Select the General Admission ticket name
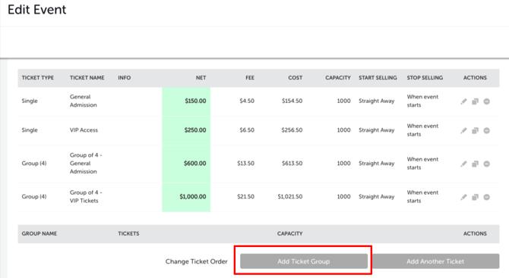Image resolution: width=509 pixels, height=278 pixels. [x=83, y=101]
